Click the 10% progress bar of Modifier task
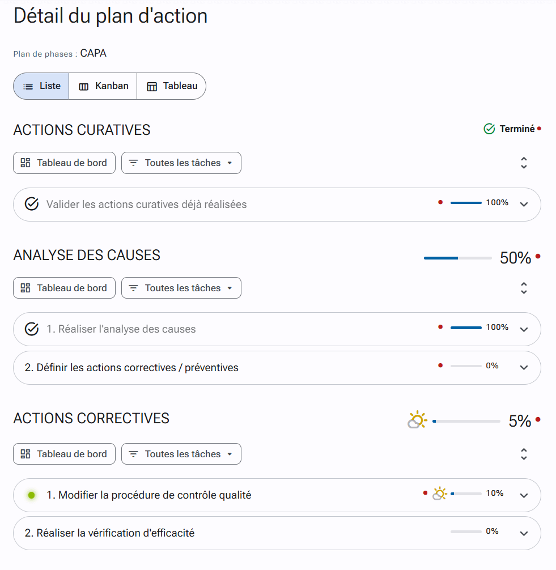 coord(466,494)
